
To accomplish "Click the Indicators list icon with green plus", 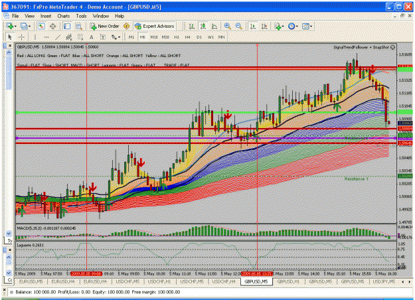I will pyautogui.click(x=278, y=26).
